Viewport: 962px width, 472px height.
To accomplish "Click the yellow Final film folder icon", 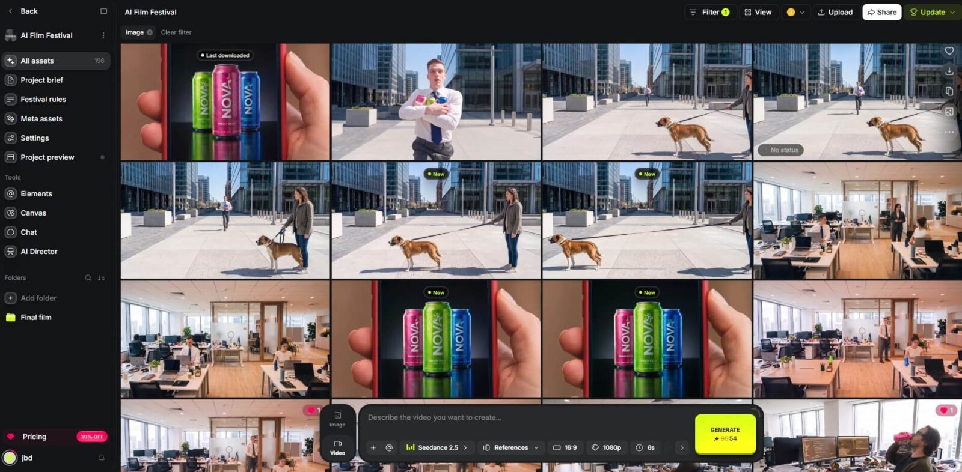I will pos(10,317).
